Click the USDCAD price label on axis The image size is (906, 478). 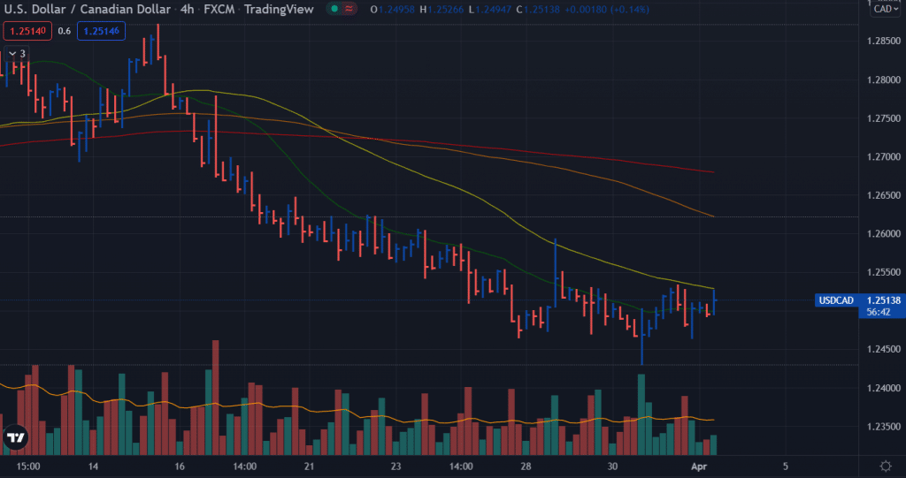[836, 300]
